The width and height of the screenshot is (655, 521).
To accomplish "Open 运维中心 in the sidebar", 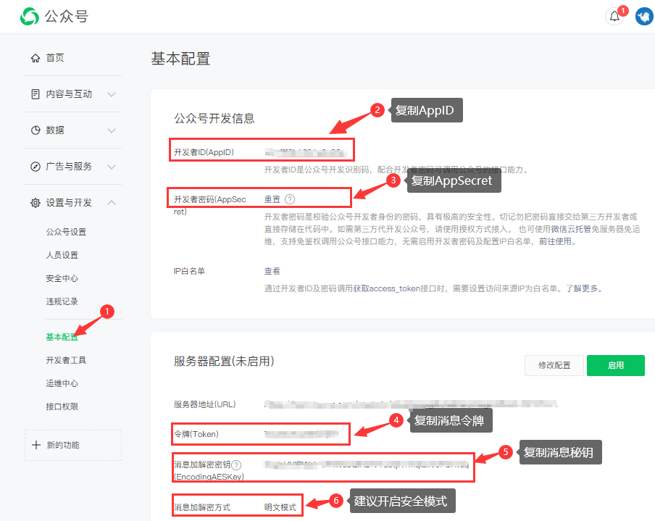I will pos(62,383).
